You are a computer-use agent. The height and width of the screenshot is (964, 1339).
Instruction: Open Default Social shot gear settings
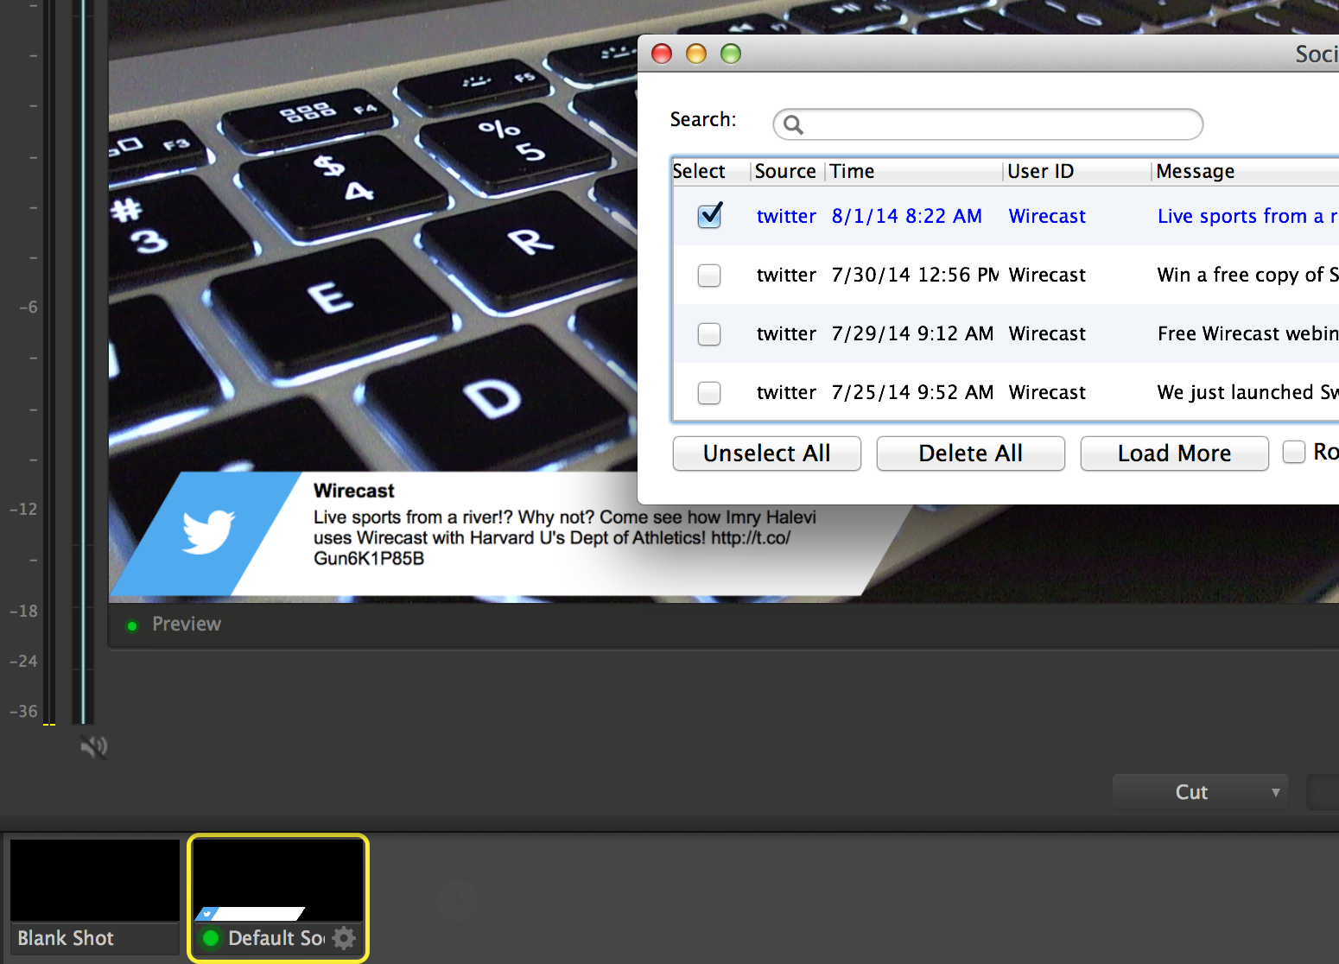[x=344, y=938]
